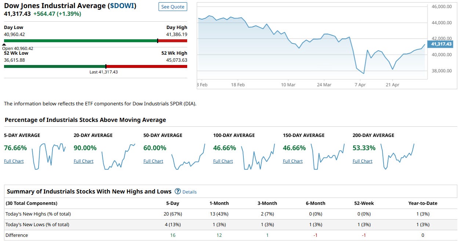Viewport: 461px width, 246px height.
Task: Open the $DOWI symbol link
Action: click(x=121, y=6)
